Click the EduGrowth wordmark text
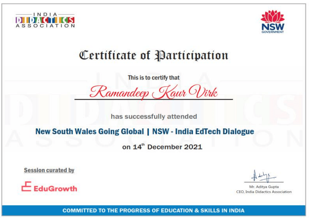309x218 pixels. pyautogui.click(x=55, y=189)
